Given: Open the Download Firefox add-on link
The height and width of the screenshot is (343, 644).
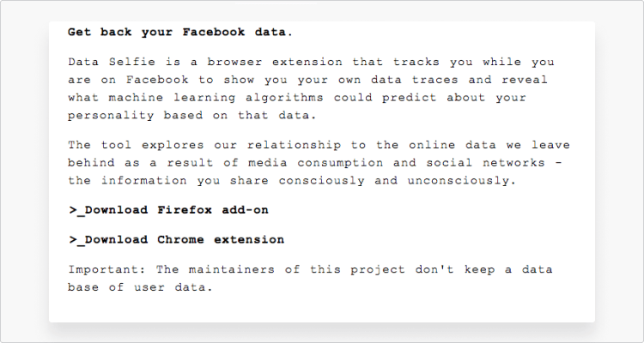Looking at the screenshot, I should [168, 210].
